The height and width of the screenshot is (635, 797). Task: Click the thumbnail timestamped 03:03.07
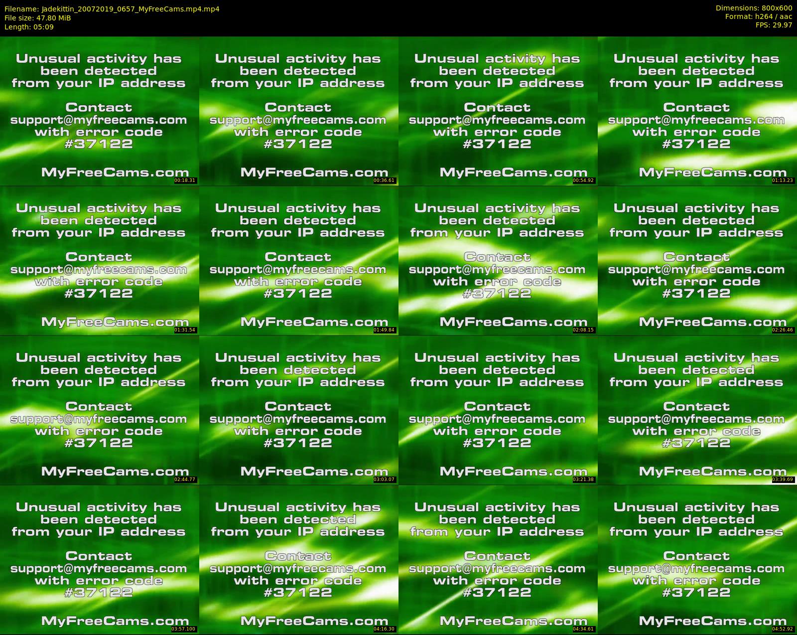point(299,410)
